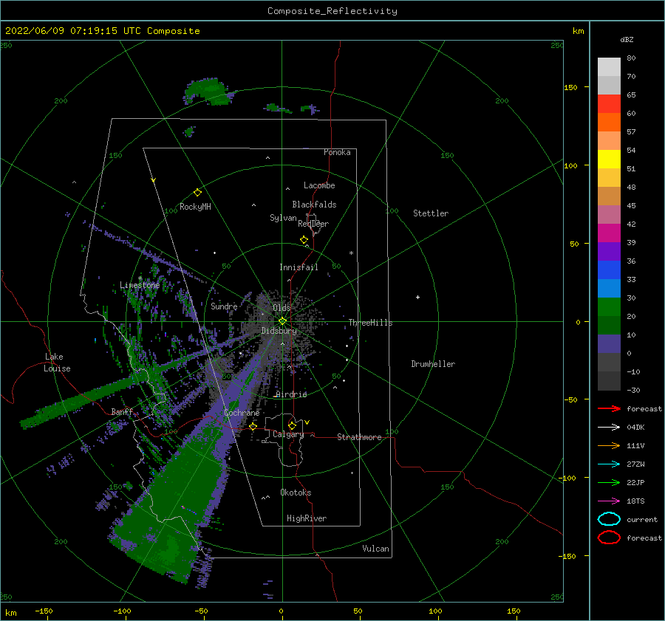665x621 pixels.
Task: Click the Blackfalds label
Action: 314,205
